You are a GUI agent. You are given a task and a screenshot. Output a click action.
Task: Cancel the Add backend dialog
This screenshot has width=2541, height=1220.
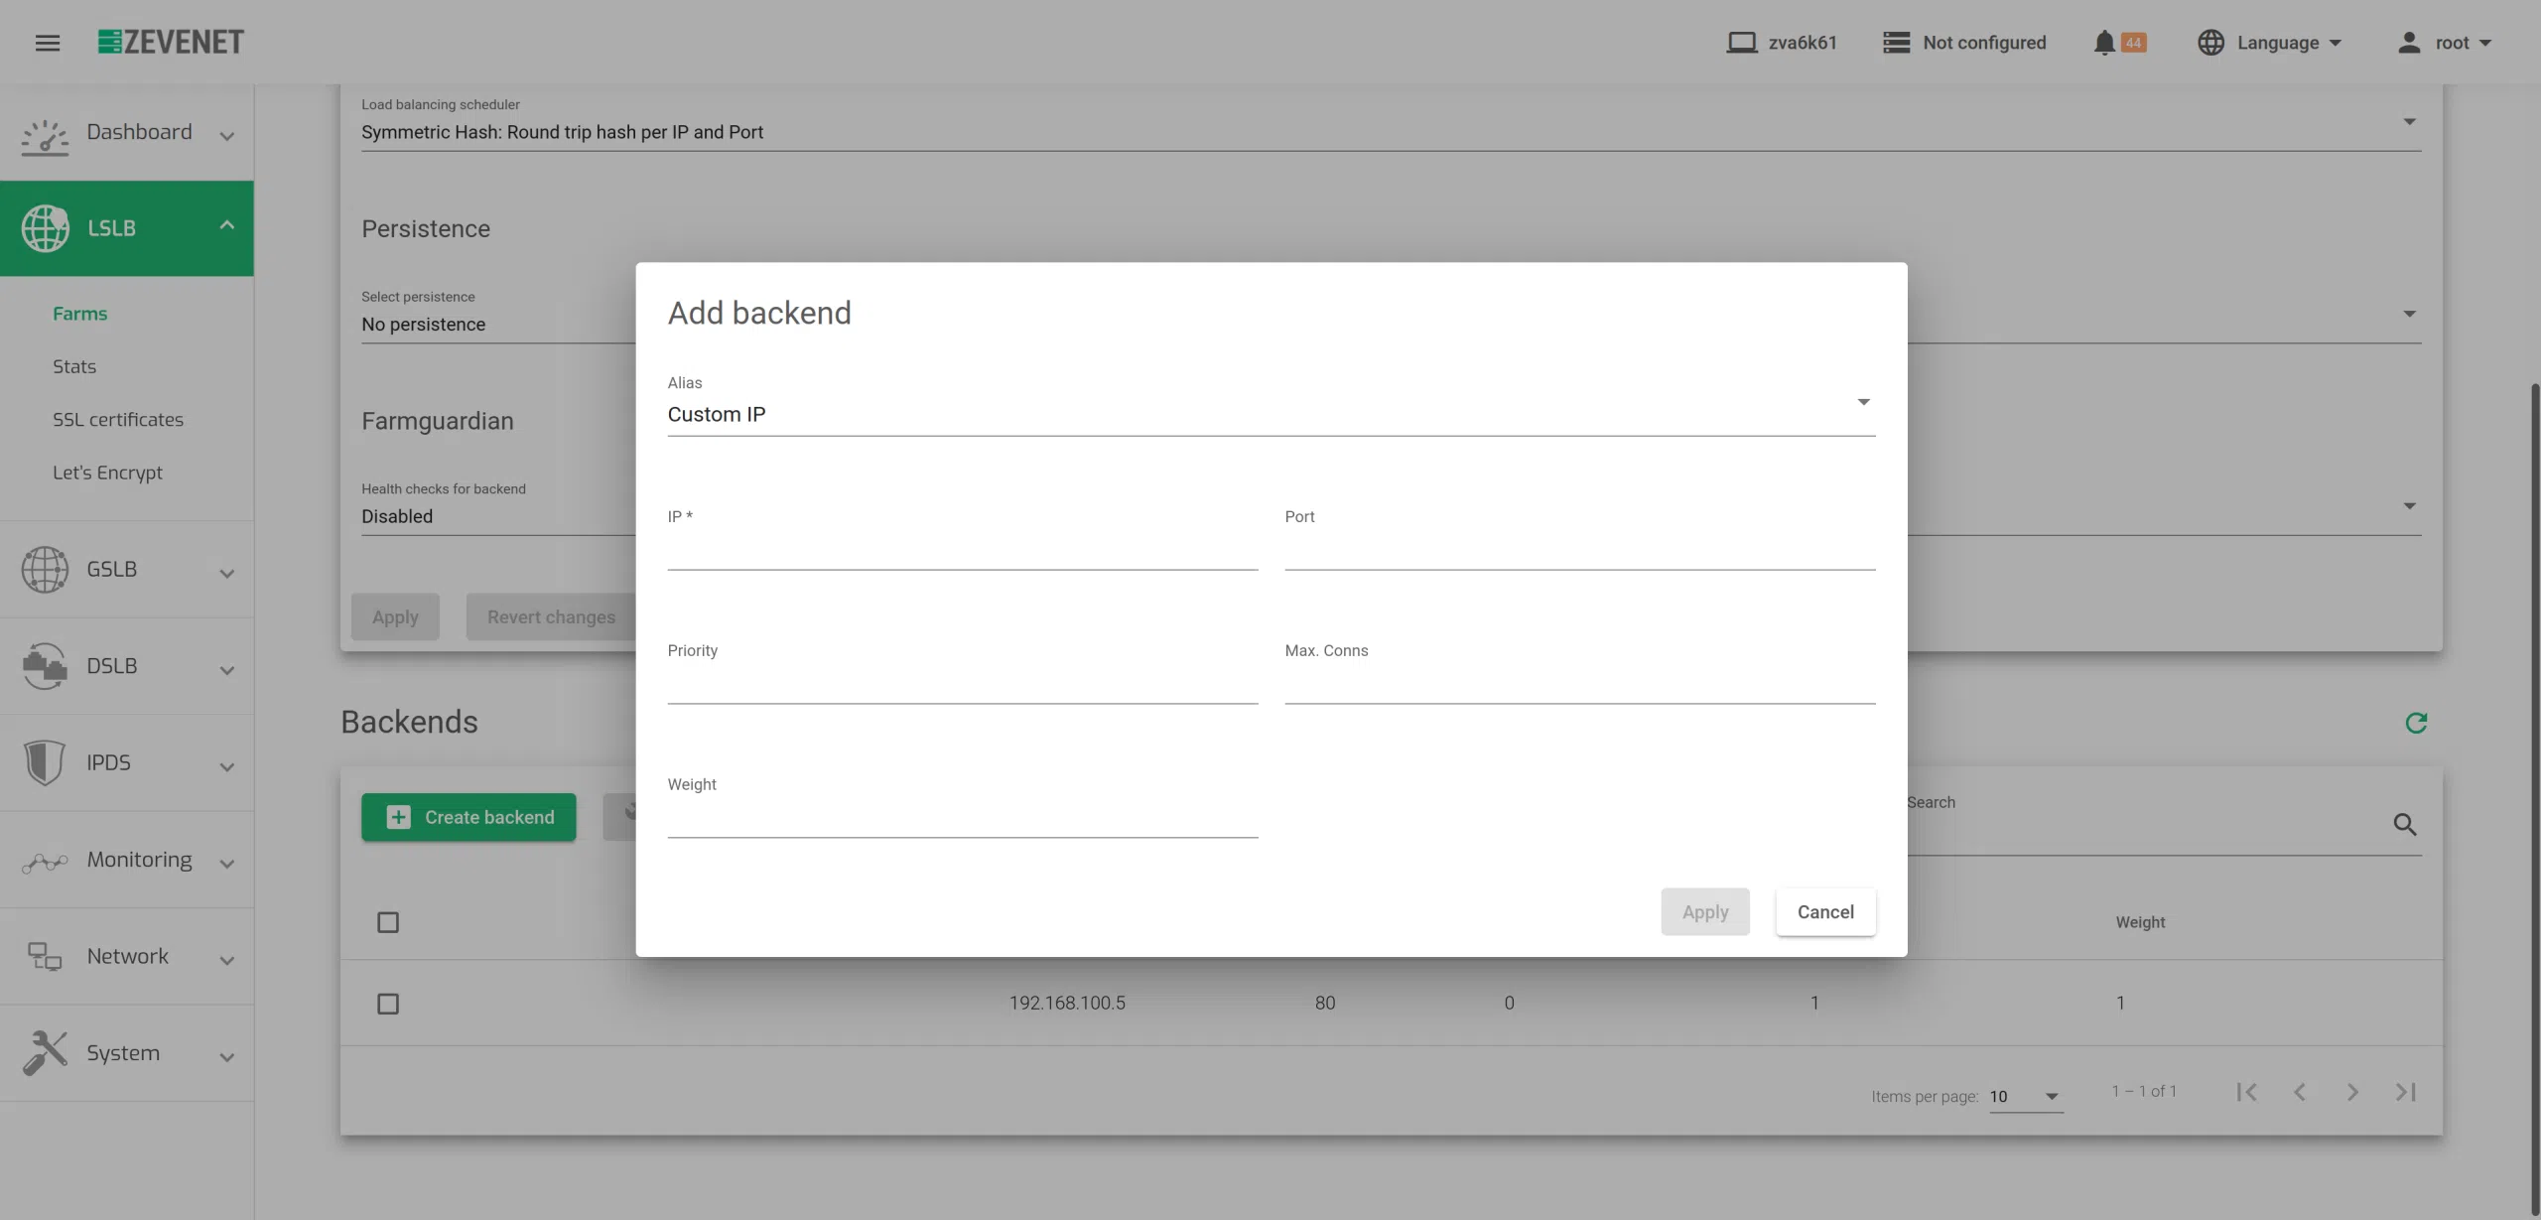(x=1824, y=911)
